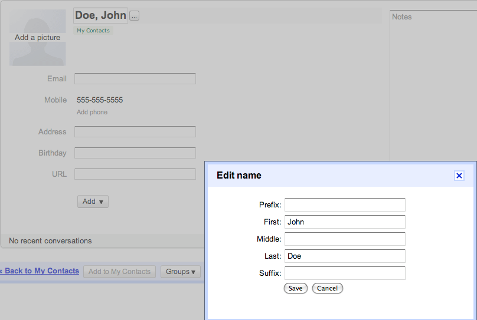This screenshot has height=320, width=477.
Task: Click the Add phone link
Action: tap(92, 112)
